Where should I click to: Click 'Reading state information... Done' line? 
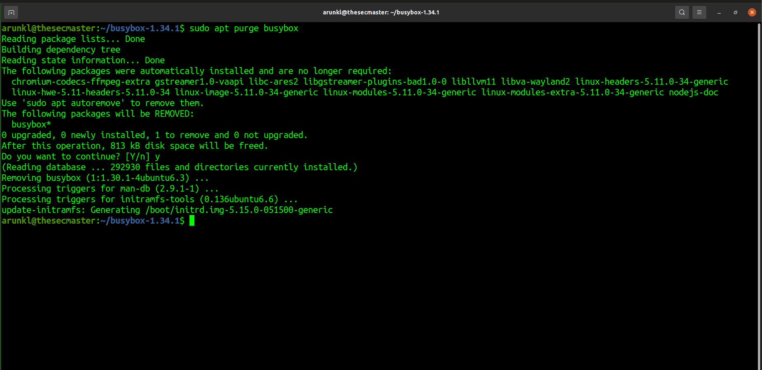point(83,60)
